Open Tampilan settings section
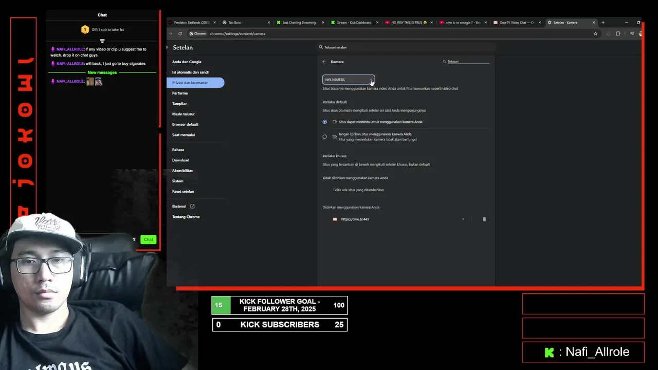Screen dimensions: 658x370 point(179,104)
